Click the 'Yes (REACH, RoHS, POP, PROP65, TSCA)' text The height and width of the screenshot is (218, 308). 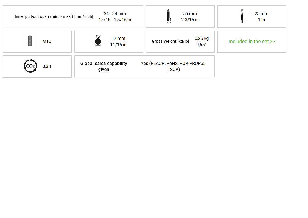174,66
